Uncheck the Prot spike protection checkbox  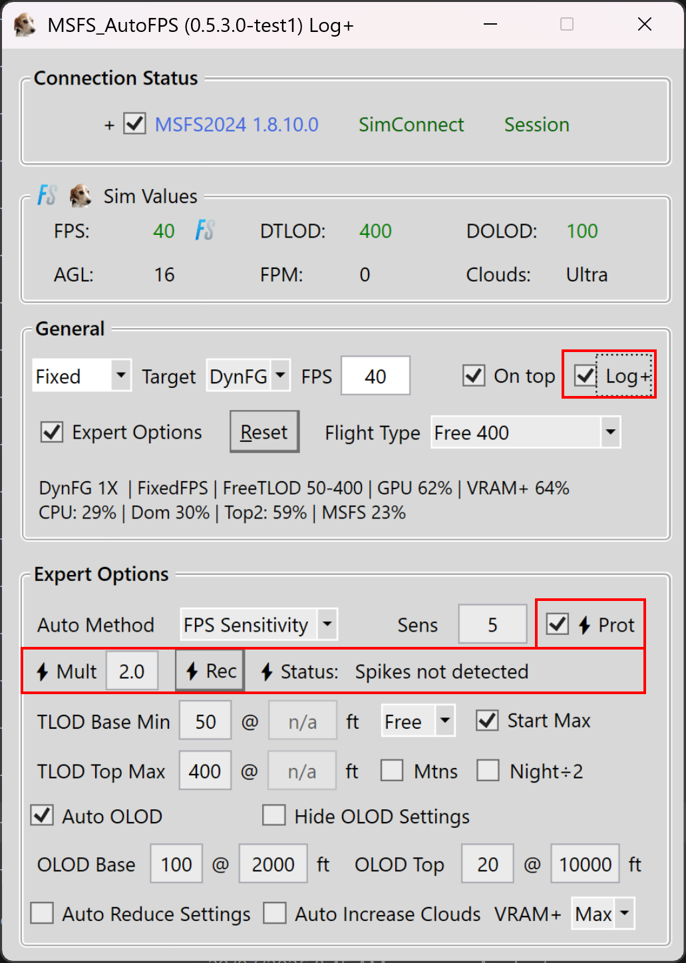tap(558, 624)
